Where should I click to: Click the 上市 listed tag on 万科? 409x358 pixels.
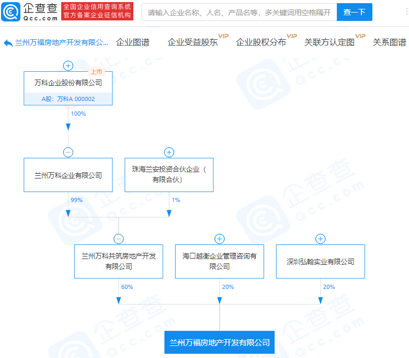(96, 72)
